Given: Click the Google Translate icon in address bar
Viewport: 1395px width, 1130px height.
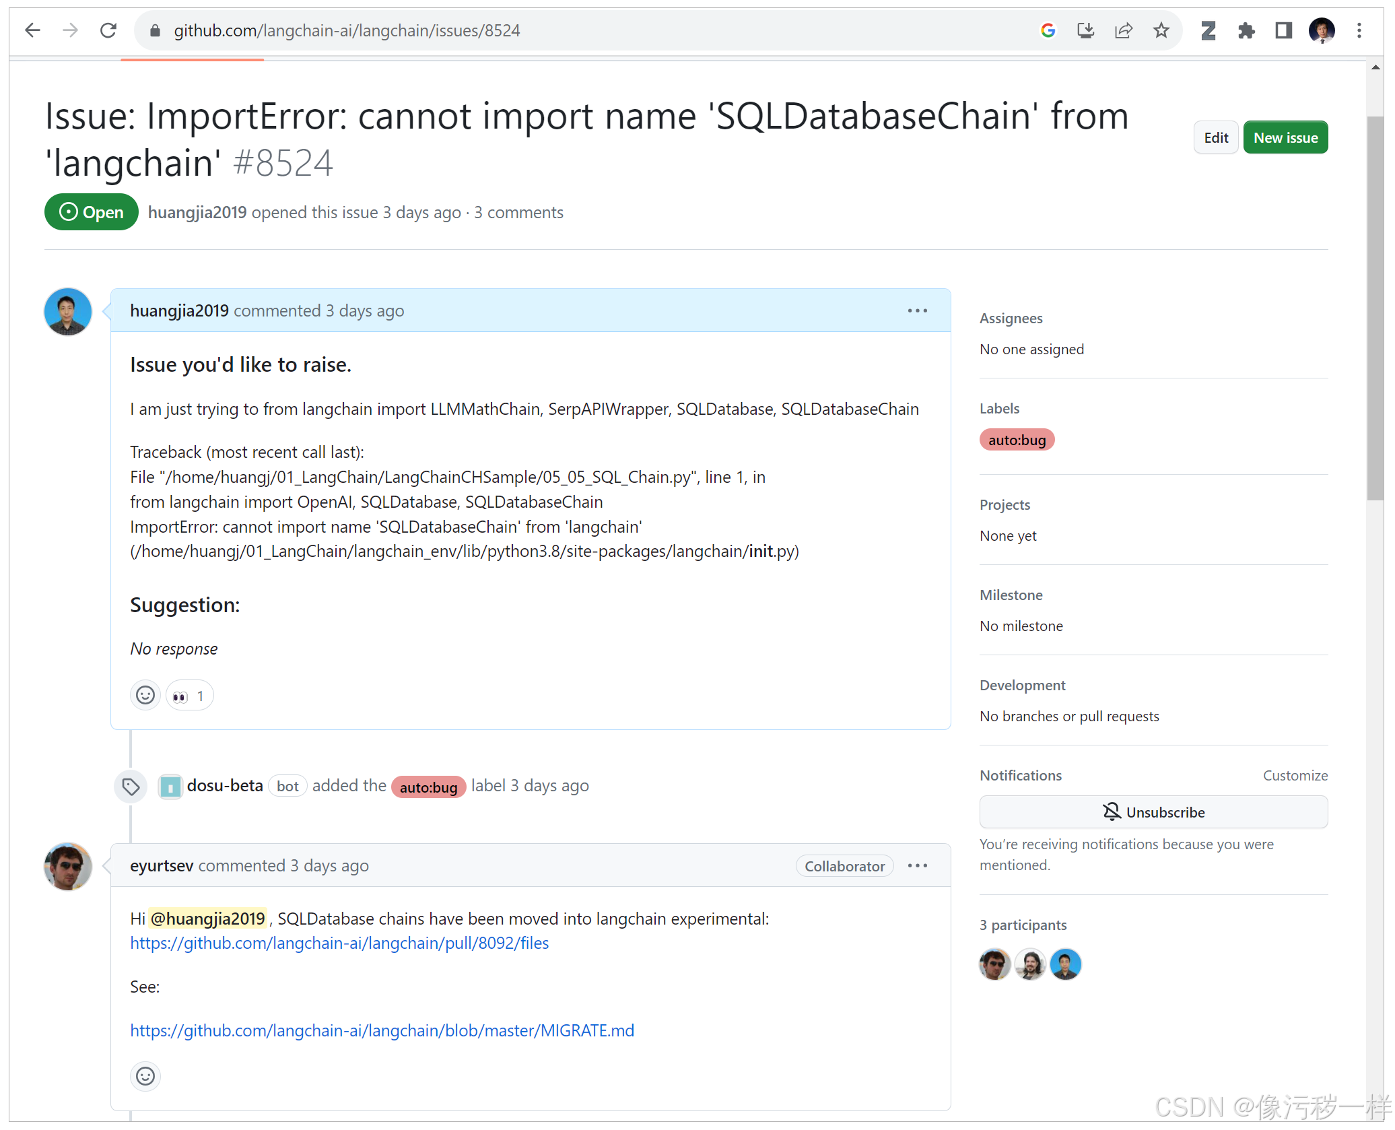Looking at the screenshot, I should pos(1048,30).
